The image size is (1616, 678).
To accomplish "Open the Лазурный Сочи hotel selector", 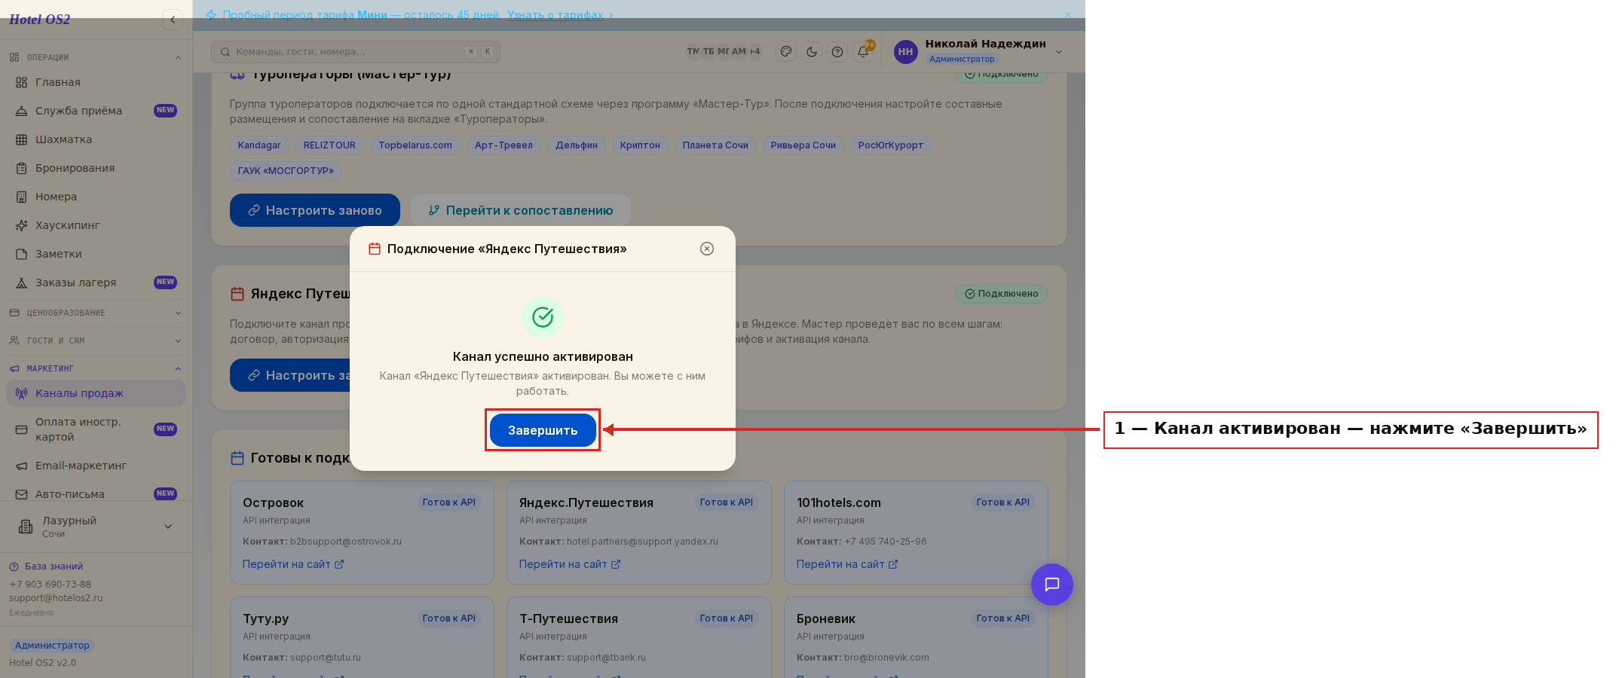I will [x=96, y=527].
